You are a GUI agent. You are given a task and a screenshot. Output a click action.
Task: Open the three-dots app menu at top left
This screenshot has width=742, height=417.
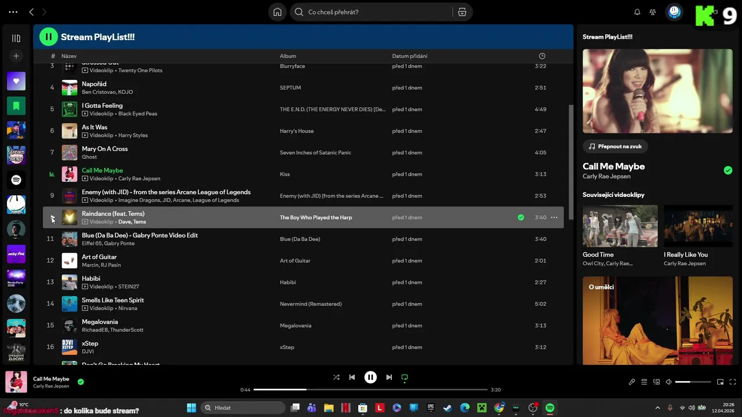click(x=13, y=12)
